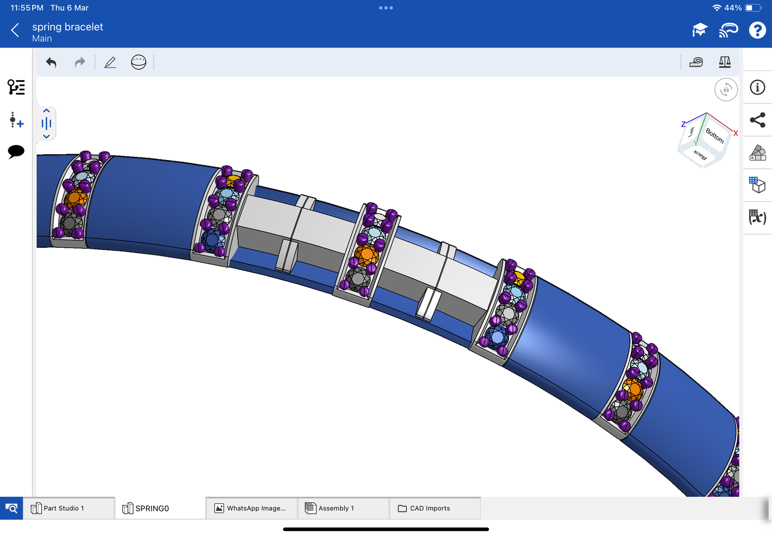The width and height of the screenshot is (772, 536).
Task: Open the help question mark
Action: (757, 30)
